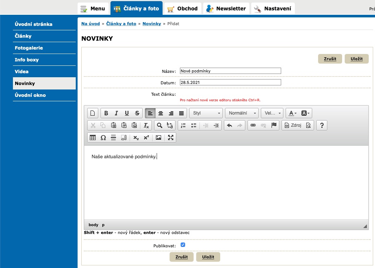The width and height of the screenshot is (375, 268).
Task: Click the Copy icon
Action: pyautogui.click(x=103, y=125)
